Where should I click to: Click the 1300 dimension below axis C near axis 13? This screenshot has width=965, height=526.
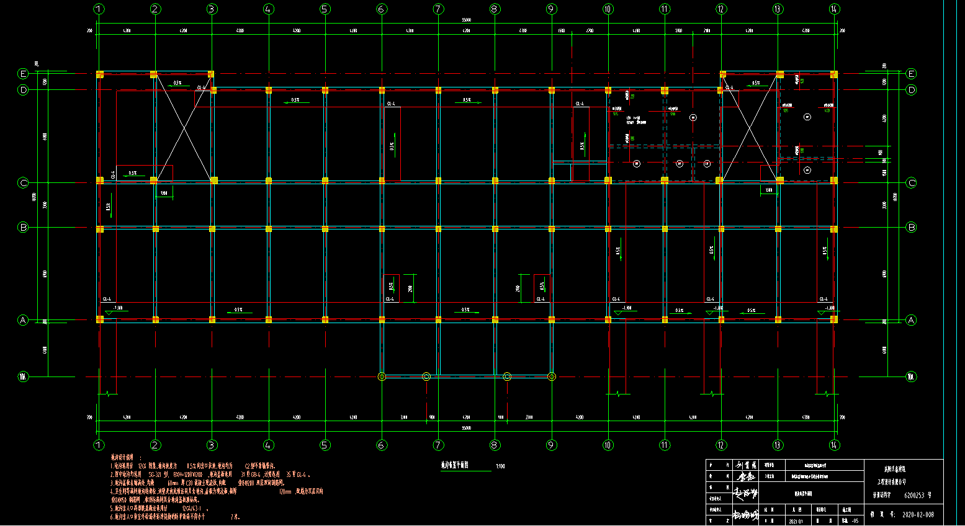(x=769, y=190)
